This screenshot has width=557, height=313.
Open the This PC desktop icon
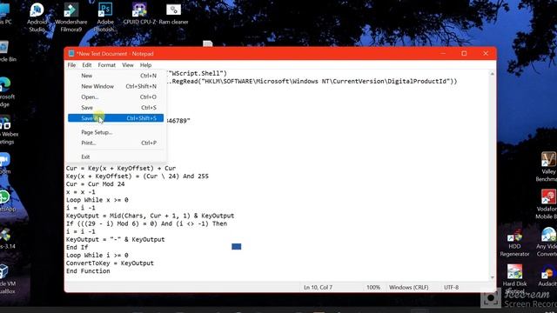[x=4, y=14]
